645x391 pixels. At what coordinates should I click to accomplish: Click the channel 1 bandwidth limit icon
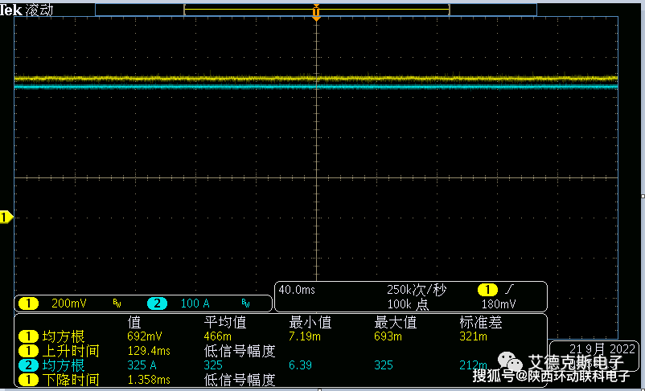click(x=117, y=303)
